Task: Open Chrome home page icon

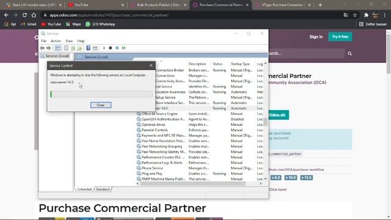Action: tap(34, 15)
